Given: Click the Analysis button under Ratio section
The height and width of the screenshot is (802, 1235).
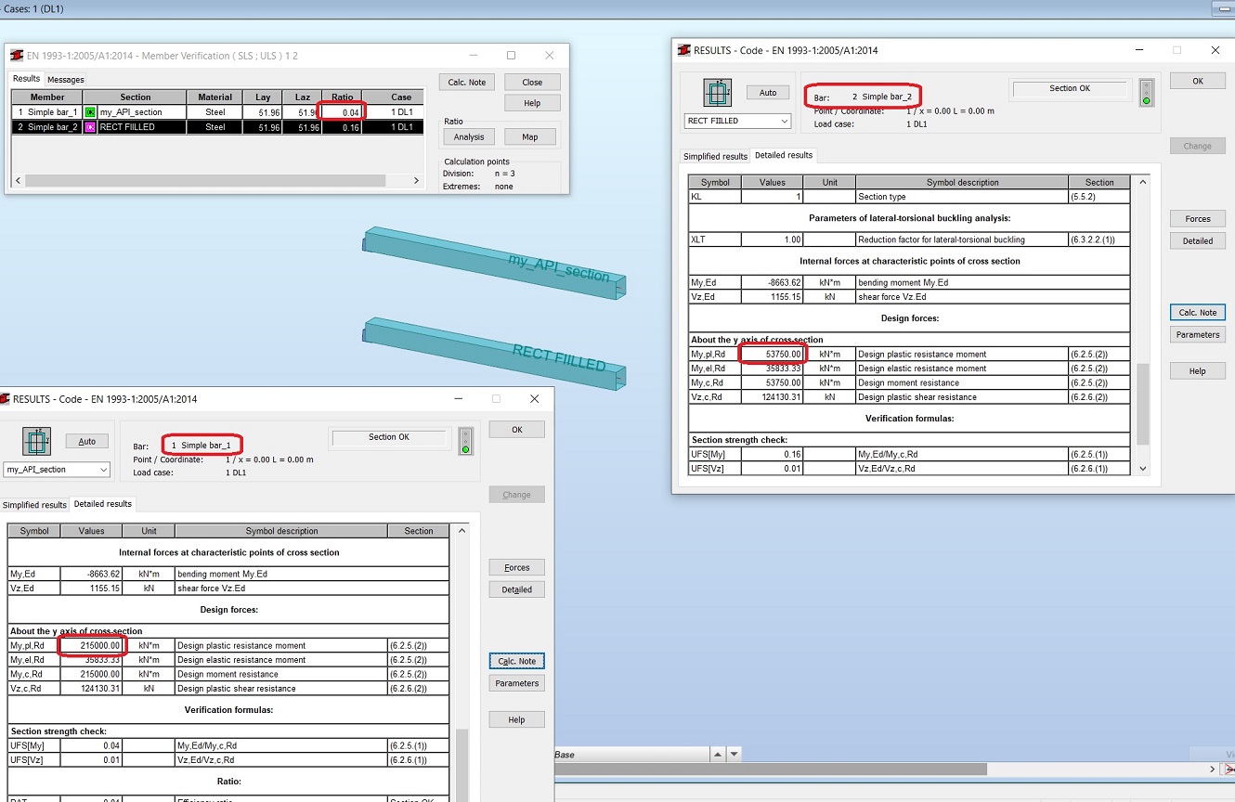Looking at the screenshot, I should [467, 136].
